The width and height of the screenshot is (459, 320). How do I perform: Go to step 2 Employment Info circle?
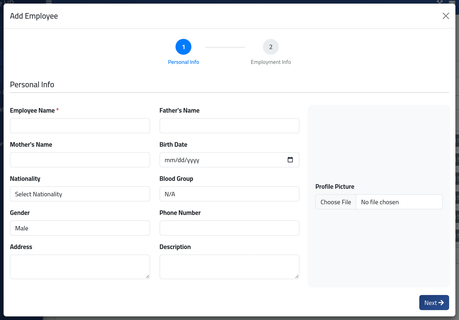click(271, 47)
